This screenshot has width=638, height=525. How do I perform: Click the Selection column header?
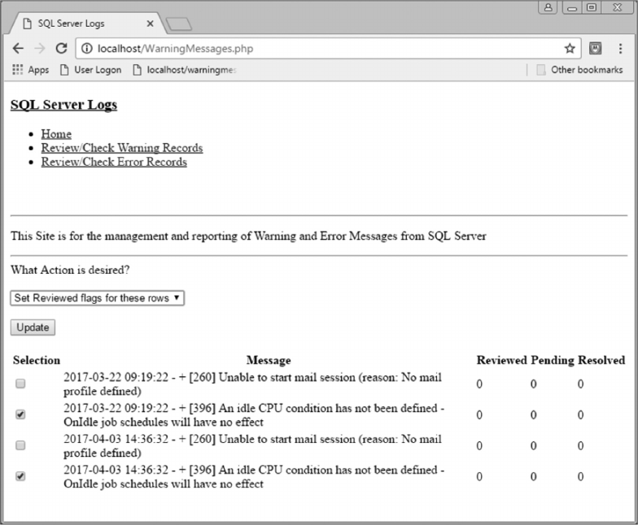coord(36,361)
